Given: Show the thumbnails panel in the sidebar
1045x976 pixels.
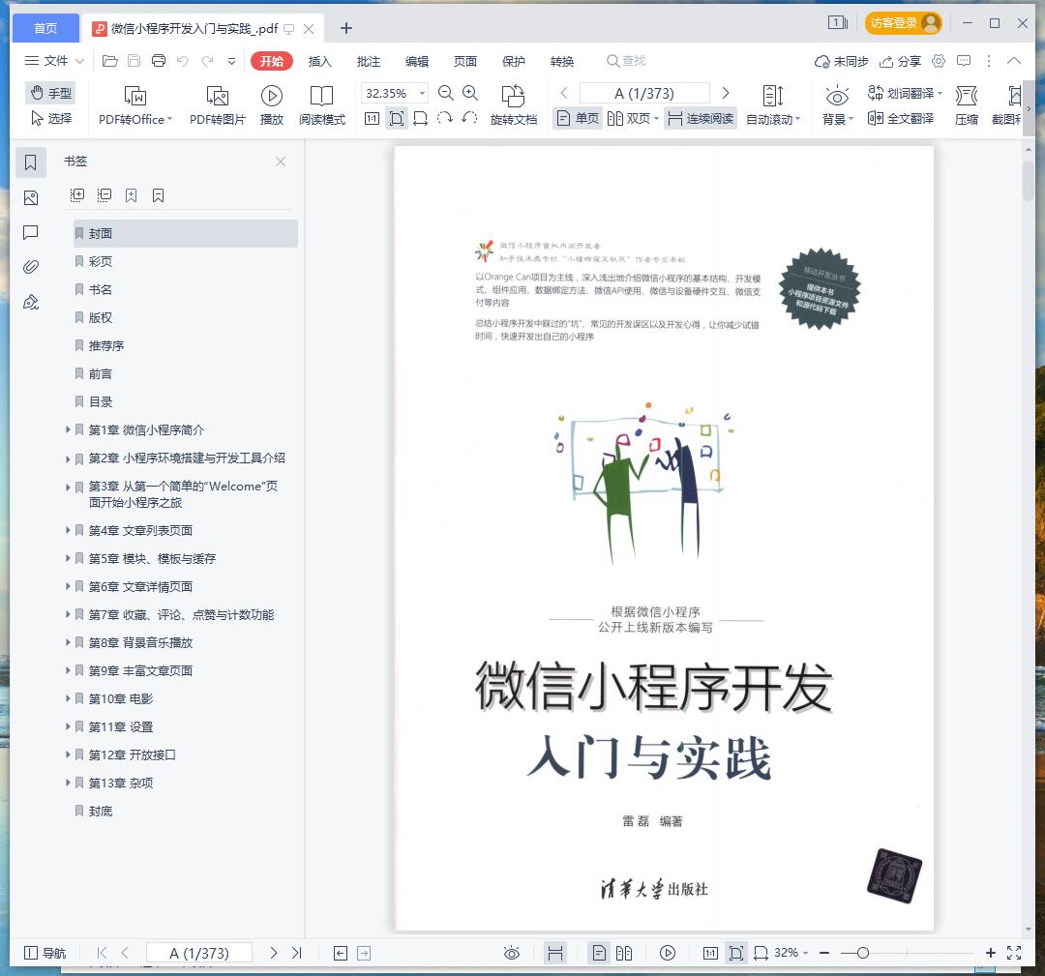Looking at the screenshot, I should pos(31,198).
